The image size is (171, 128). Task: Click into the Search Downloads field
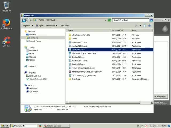coord(131,20)
